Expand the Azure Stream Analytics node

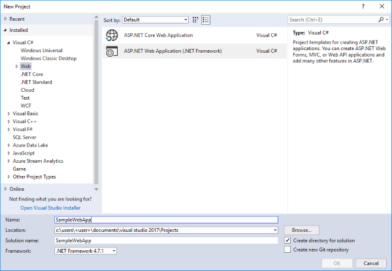(8, 161)
